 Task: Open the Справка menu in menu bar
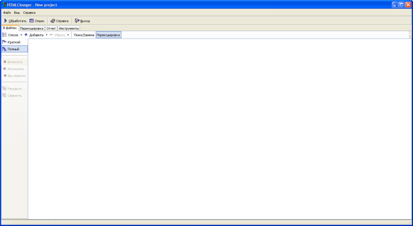tap(29, 13)
